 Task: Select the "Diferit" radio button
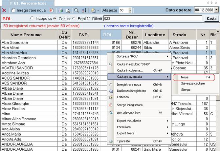pos(89,18)
